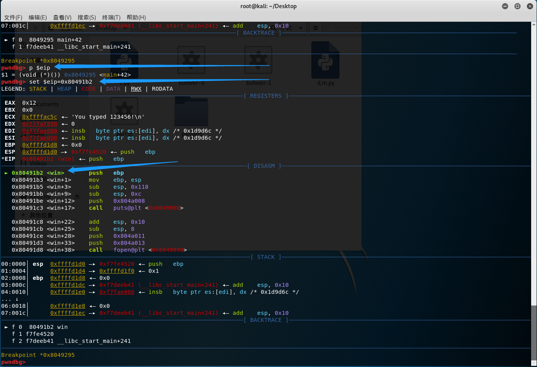Open the 文件(F) menu
Image resolution: width=537 pixels, height=367 pixels.
tap(13, 18)
